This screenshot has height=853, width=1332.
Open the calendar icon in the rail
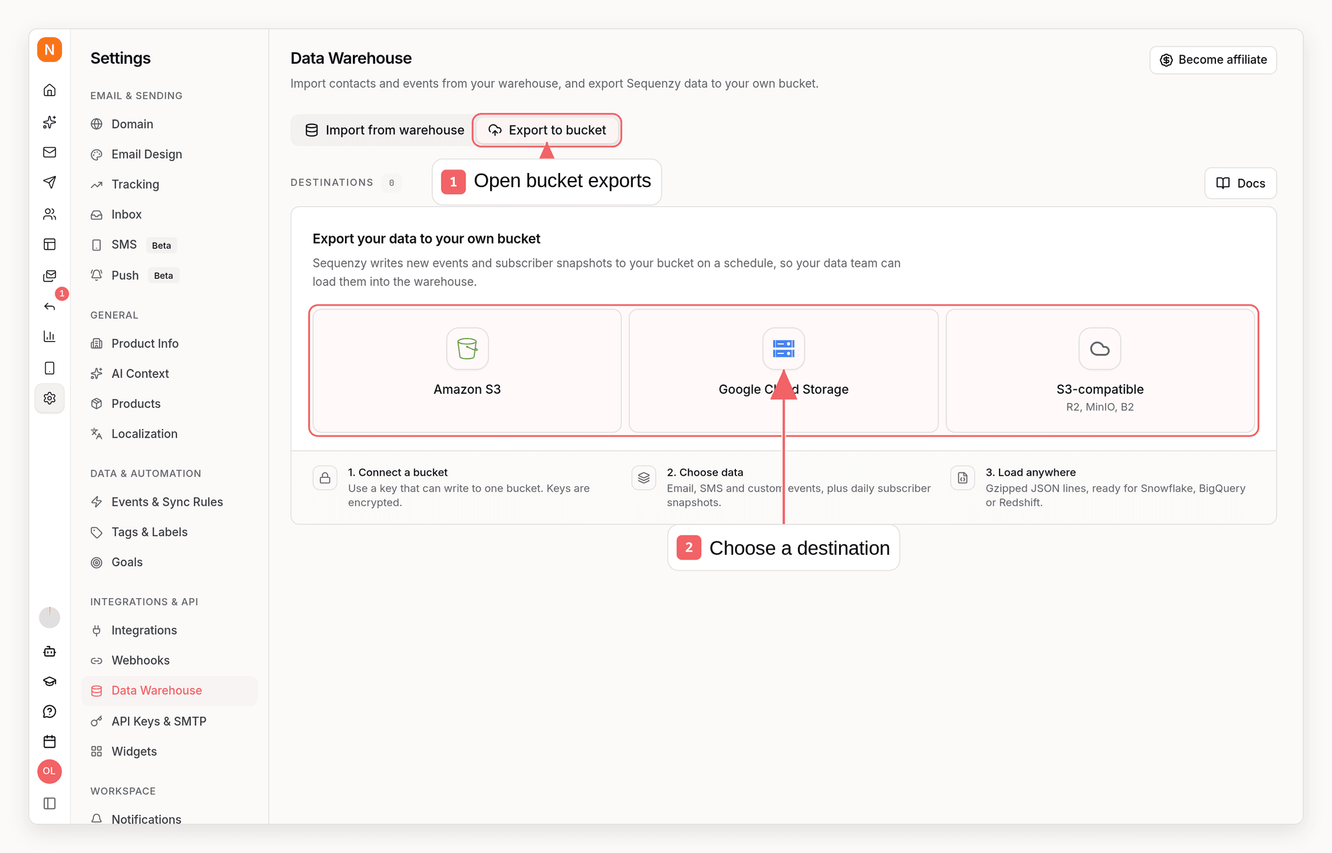[49, 742]
